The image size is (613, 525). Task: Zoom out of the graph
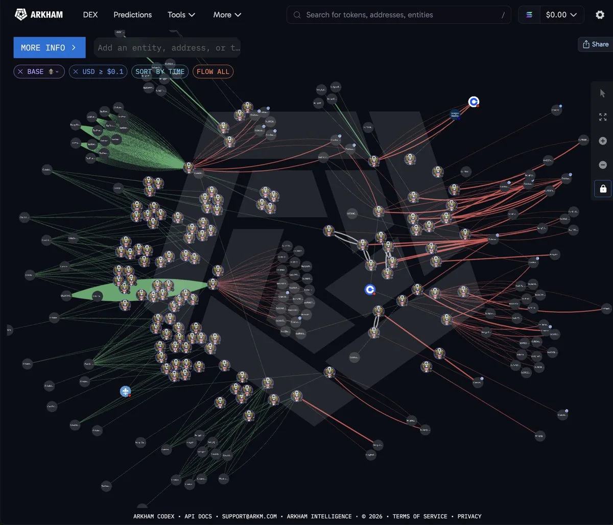coord(603,165)
